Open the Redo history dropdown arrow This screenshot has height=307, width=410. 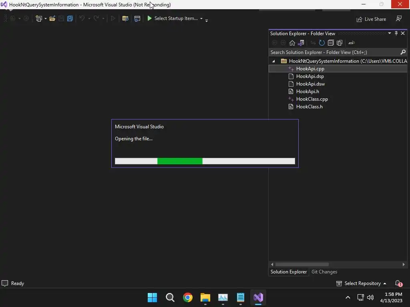coord(103,18)
